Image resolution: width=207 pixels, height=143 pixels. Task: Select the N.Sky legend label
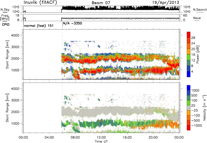(x=5, y=10)
